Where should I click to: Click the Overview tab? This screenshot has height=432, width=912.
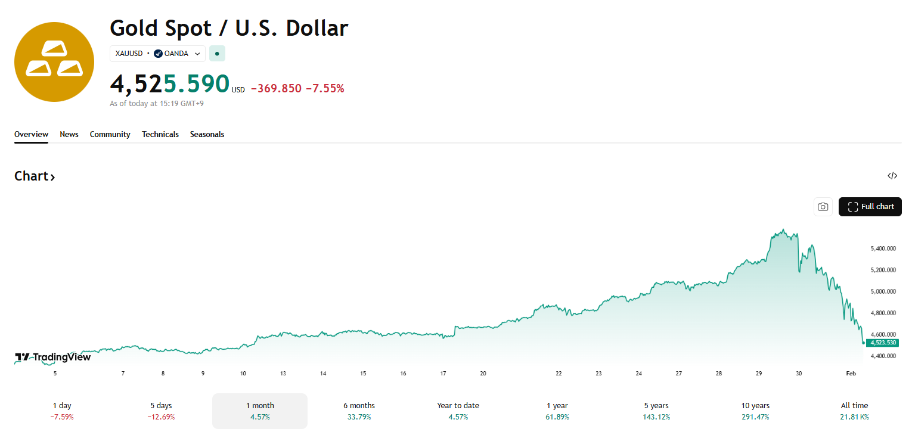tap(31, 134)
